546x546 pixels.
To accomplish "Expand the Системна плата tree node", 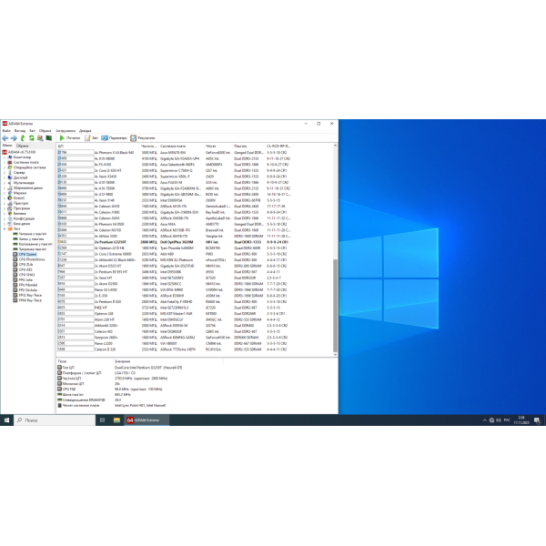I will tap(5, 162).
